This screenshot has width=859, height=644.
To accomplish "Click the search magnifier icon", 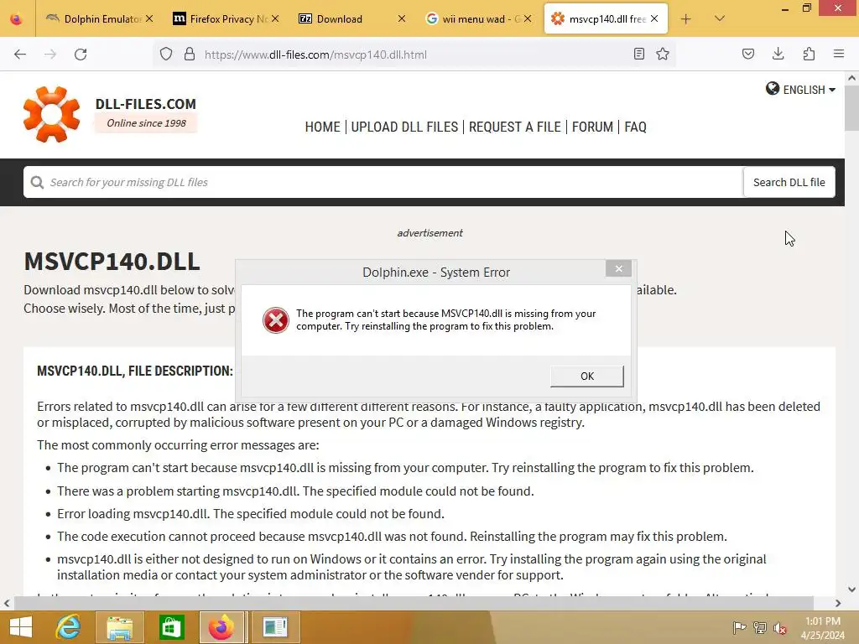I will coord(37,182).
